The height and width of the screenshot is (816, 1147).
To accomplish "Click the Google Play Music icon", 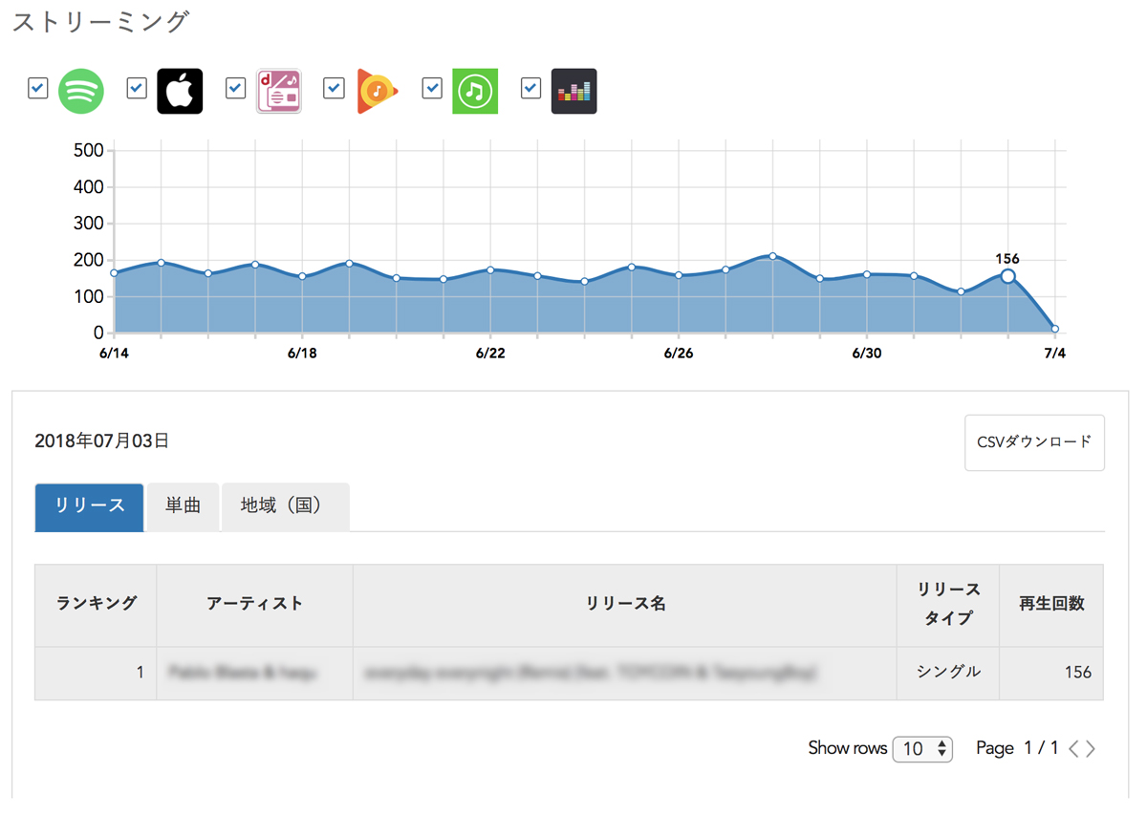I will 377,92.
